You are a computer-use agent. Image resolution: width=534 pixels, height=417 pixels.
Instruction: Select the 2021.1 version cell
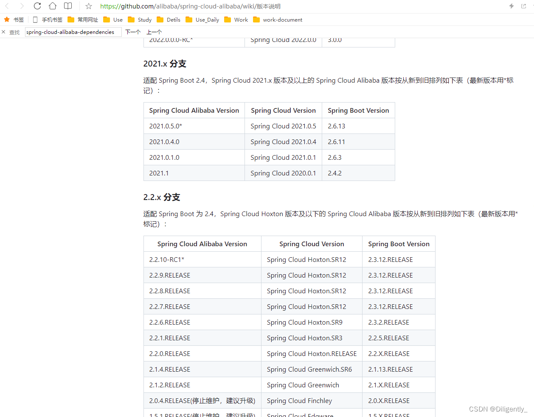tap(194, 173)
